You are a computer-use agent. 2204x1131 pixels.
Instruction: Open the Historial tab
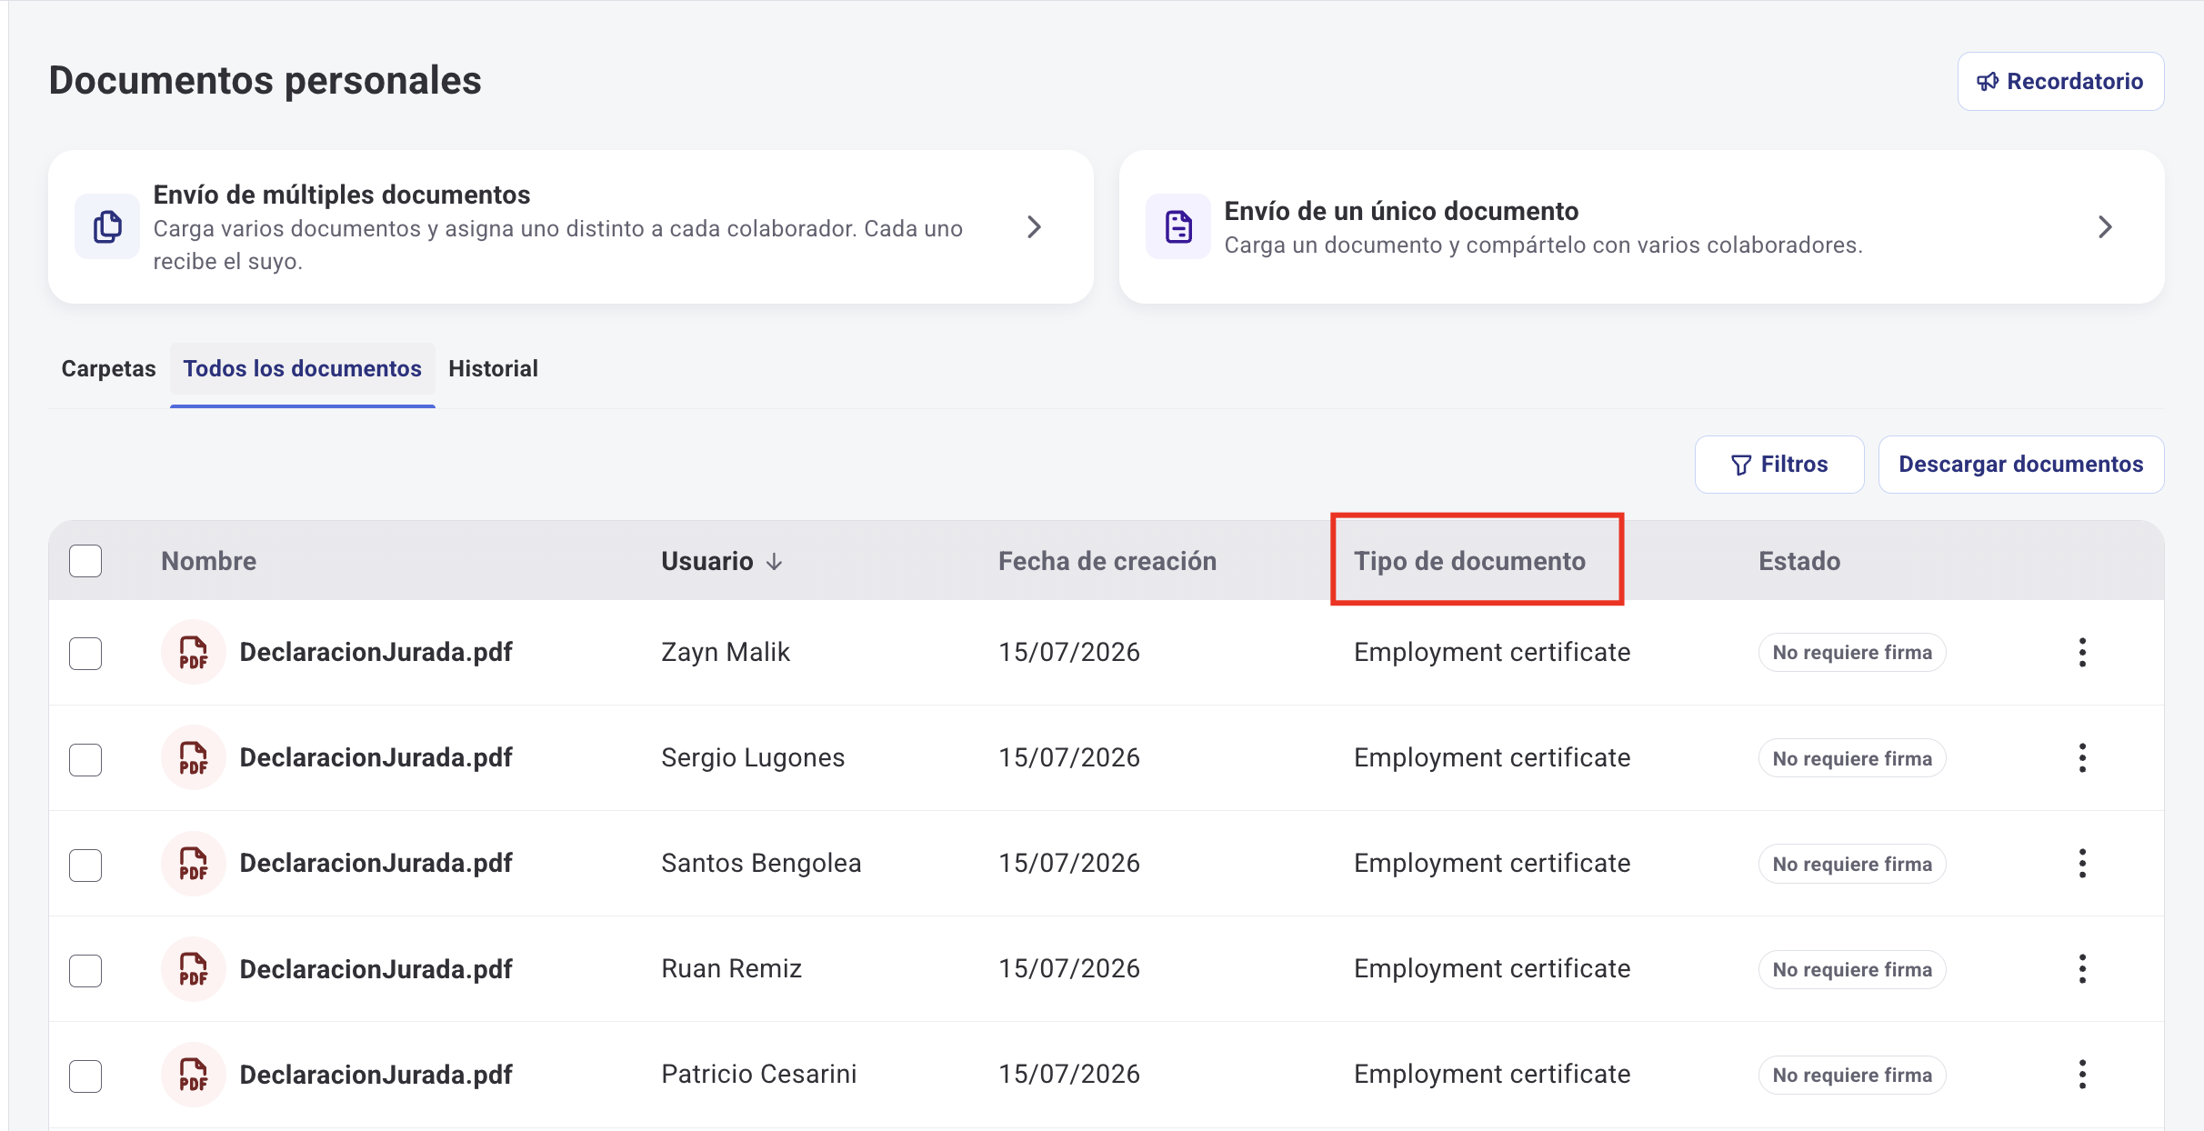pos(493,369)
